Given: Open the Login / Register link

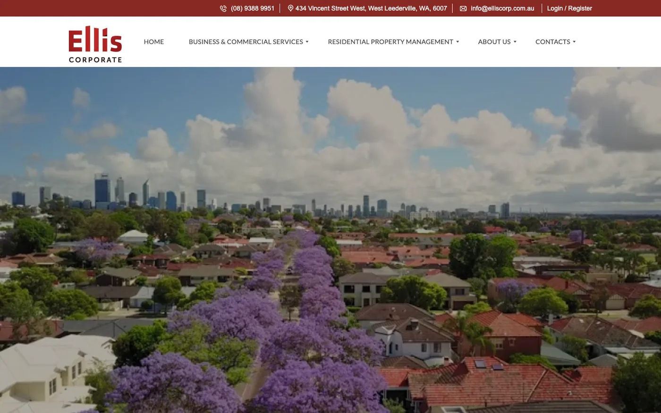Looking at the screenshot, I should coord(569,8).
